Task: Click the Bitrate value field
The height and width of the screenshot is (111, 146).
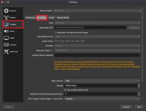Action: tap(101, 85)
